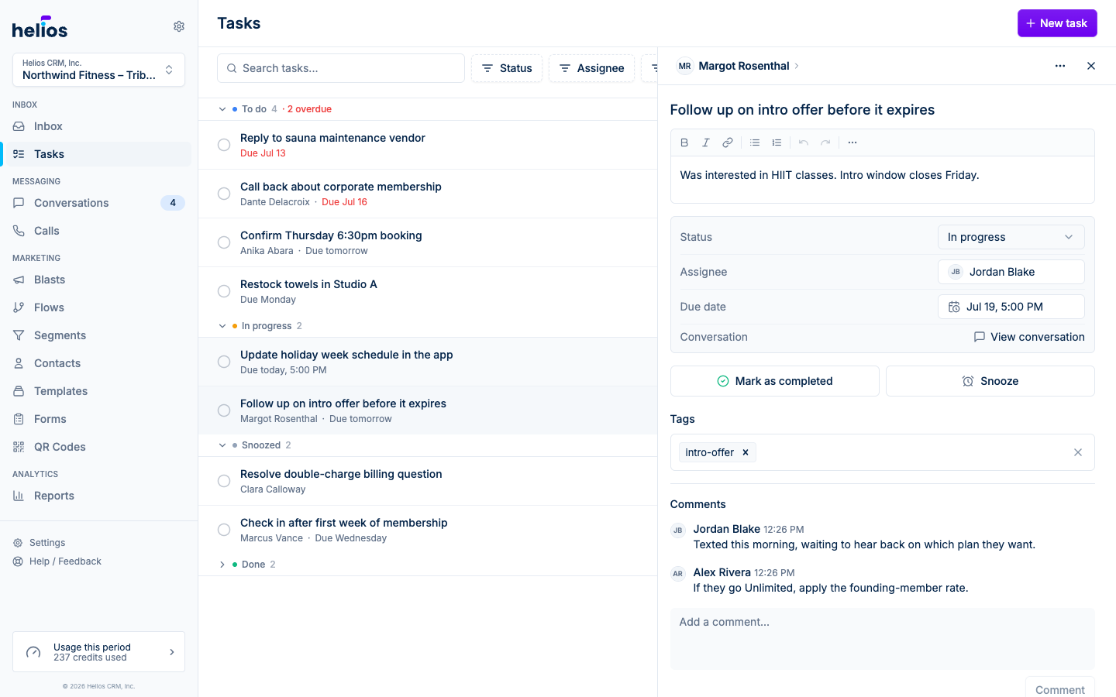This screenshot has height=697, width=1116.
Task: Open the Status filter
Action: (507, 68)
